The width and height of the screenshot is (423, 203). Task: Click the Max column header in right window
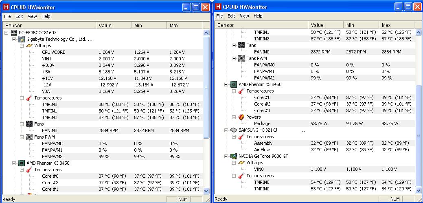tap(396, 25)
